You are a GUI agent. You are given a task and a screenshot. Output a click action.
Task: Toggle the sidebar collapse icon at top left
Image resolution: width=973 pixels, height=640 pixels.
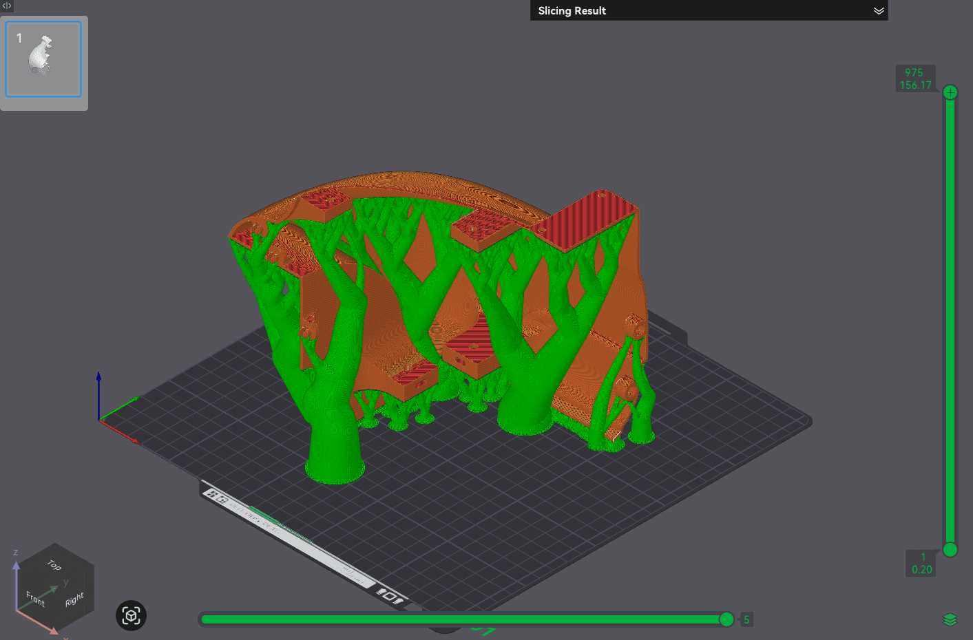click(7, 6)
